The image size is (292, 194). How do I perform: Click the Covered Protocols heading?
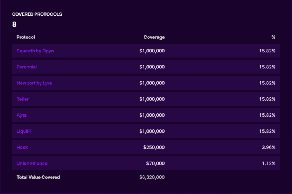[x=37, y=14]
